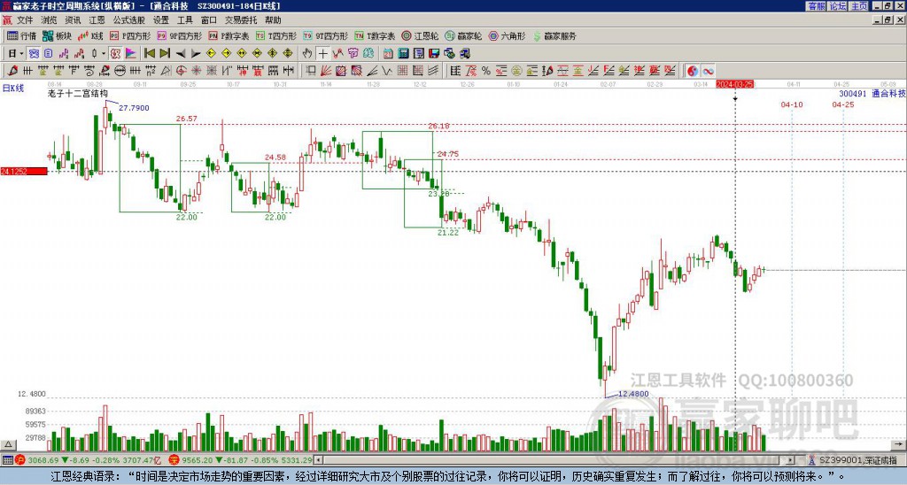Toggle the crosshair cursor tool
Screen dimensions: 907x485
(322, 53)
